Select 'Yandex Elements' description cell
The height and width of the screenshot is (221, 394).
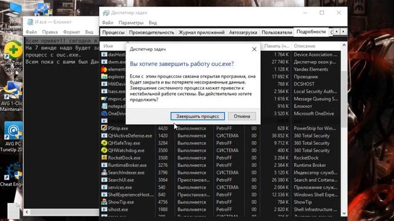[x=311, y=69]
